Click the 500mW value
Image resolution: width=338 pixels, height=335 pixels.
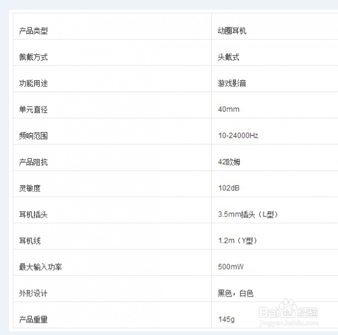pyautogui.click(x=231, y=267)
